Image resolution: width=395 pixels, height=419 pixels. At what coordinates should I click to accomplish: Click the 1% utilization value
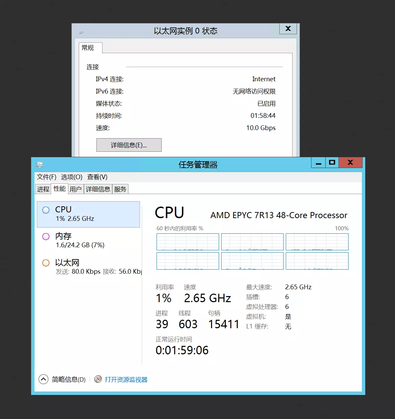164,298
